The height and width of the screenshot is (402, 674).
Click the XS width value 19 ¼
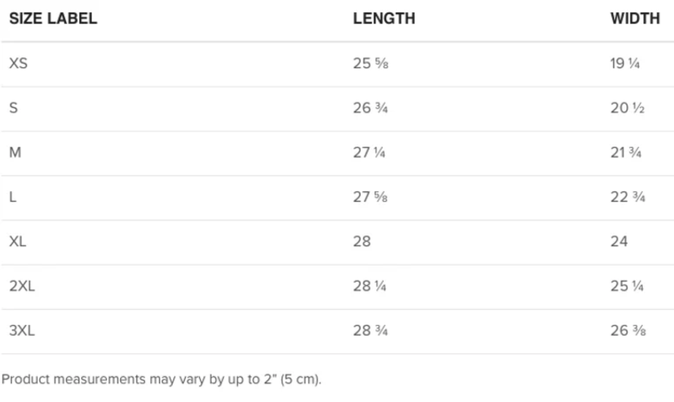(x=625, y=63)
